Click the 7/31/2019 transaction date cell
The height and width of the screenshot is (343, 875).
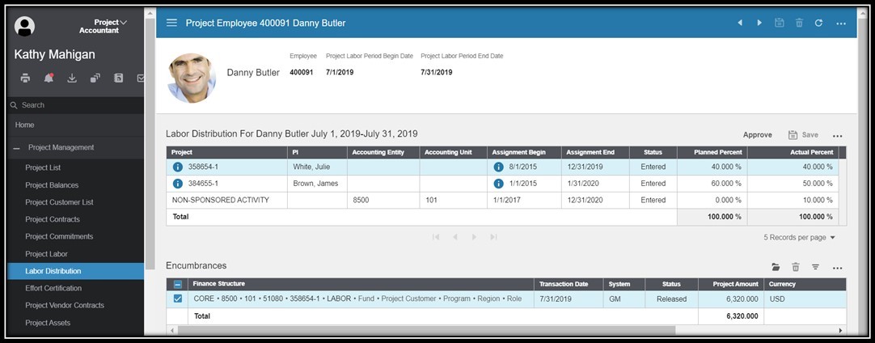568,299
